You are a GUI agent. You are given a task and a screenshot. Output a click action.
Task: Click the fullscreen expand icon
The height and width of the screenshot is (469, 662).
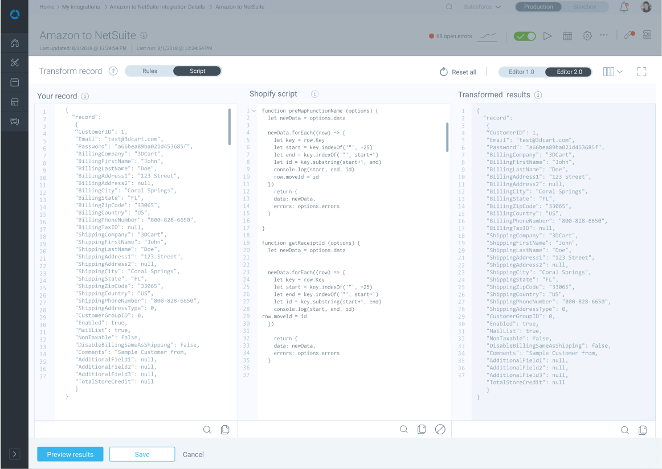coord(641,72)
